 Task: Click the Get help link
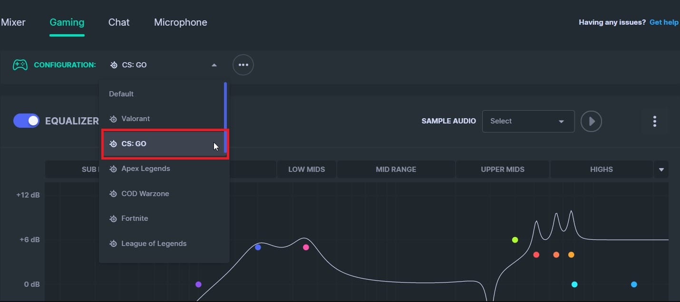[664, 22]
